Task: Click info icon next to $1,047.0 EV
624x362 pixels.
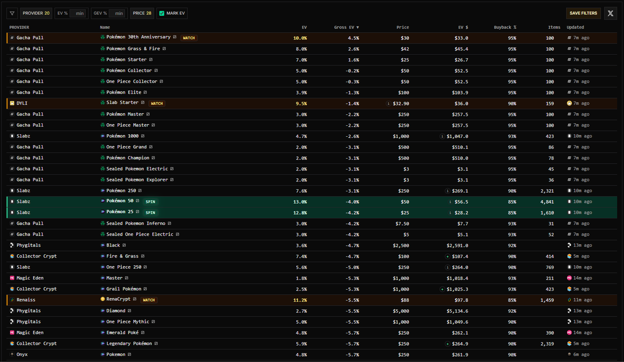Action: pos(442,136)
